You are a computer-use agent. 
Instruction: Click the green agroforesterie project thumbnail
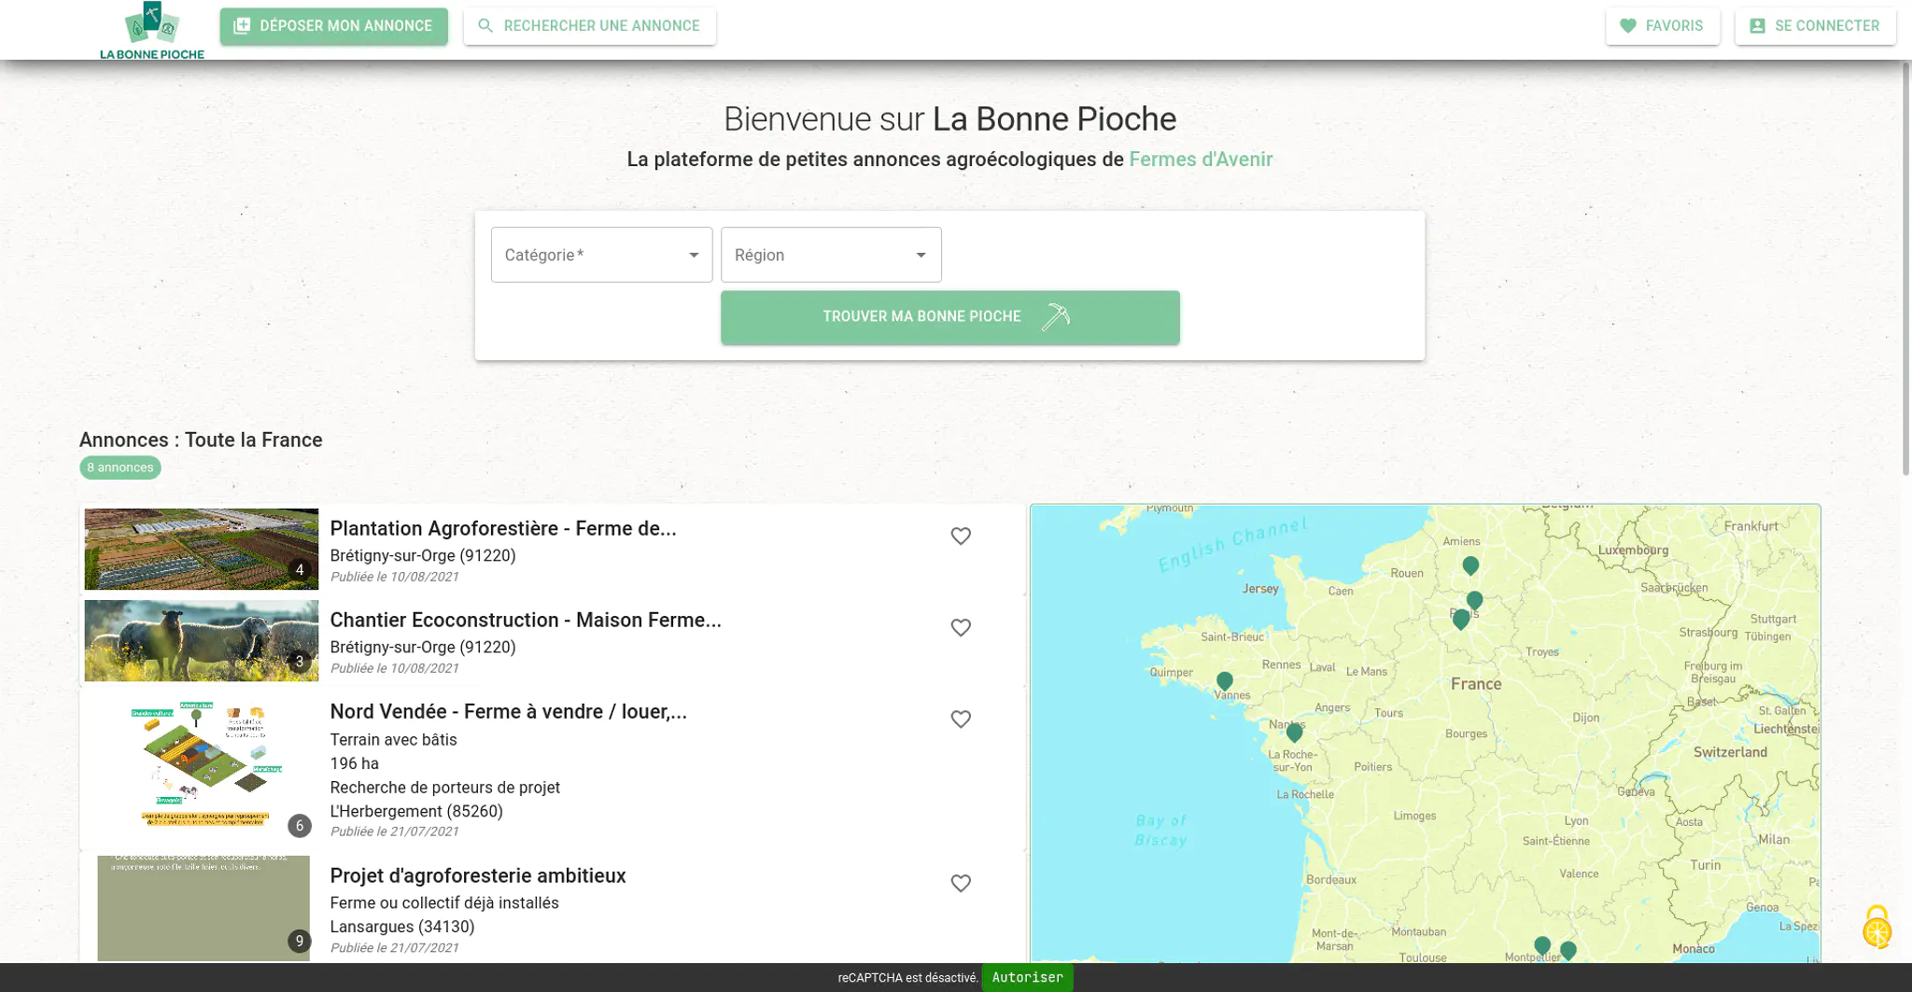[204, 908]
